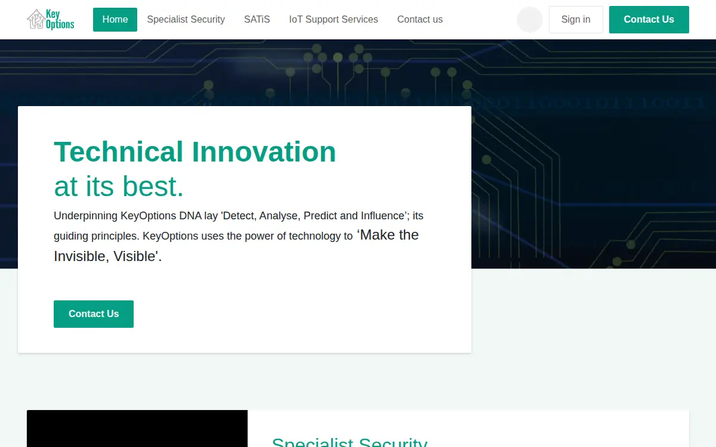Click the header Contact Us button
716x447 pixels.
649,20
